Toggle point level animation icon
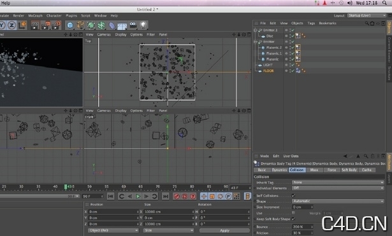Viewport: 392px width, 236px height. tap(236, 197)
